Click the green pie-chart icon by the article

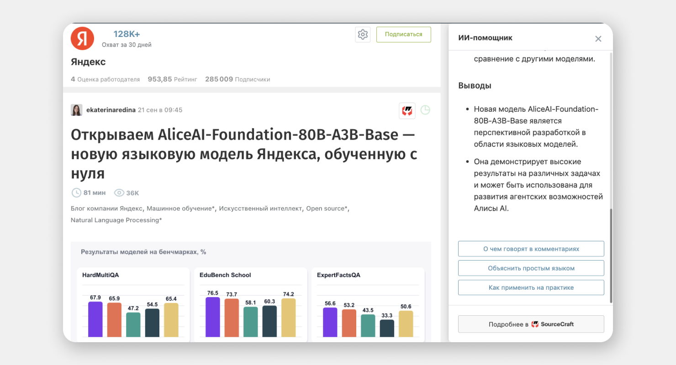[x=425, y=110]
